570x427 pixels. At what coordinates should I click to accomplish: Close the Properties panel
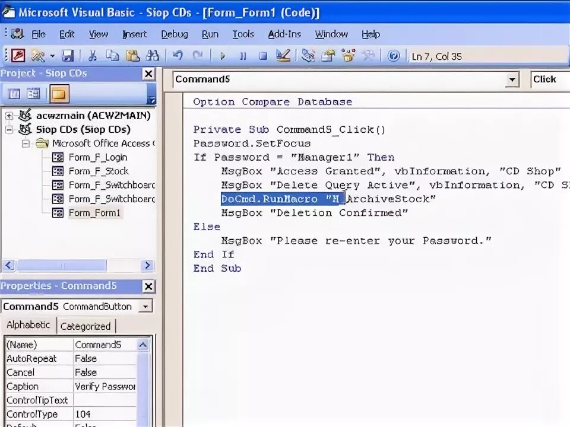(x=148, y=287)
